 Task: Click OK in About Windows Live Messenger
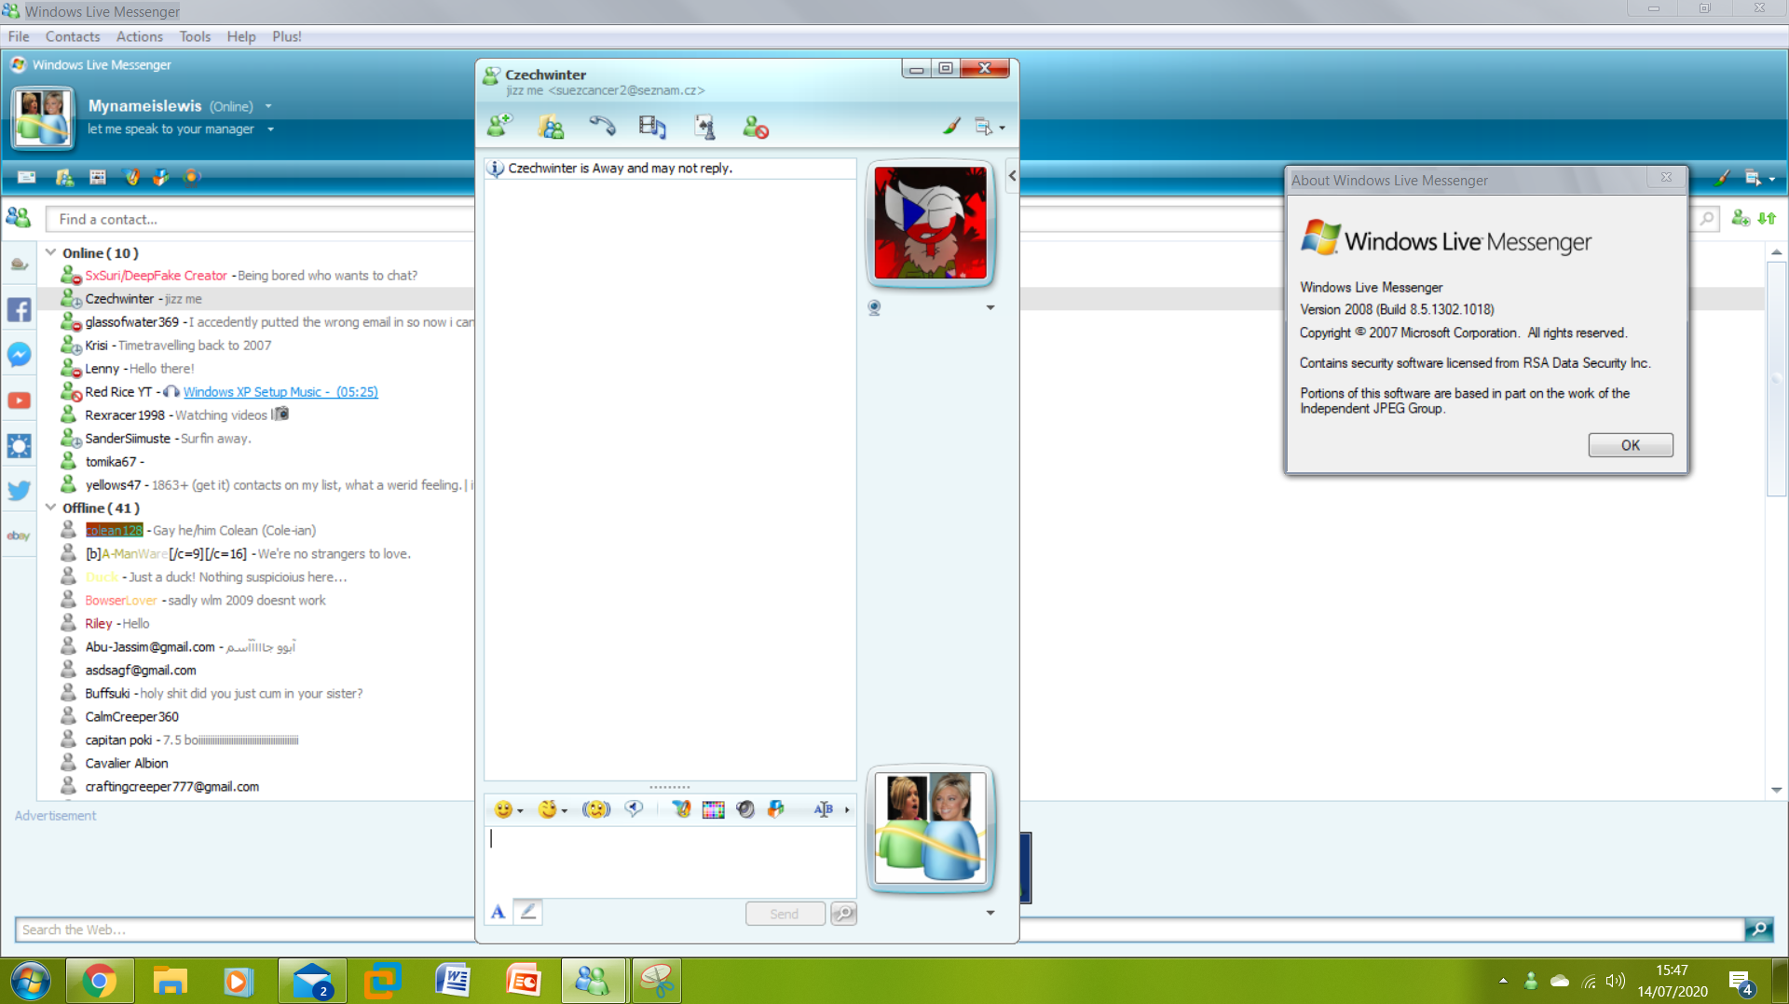coord(1631,445)
